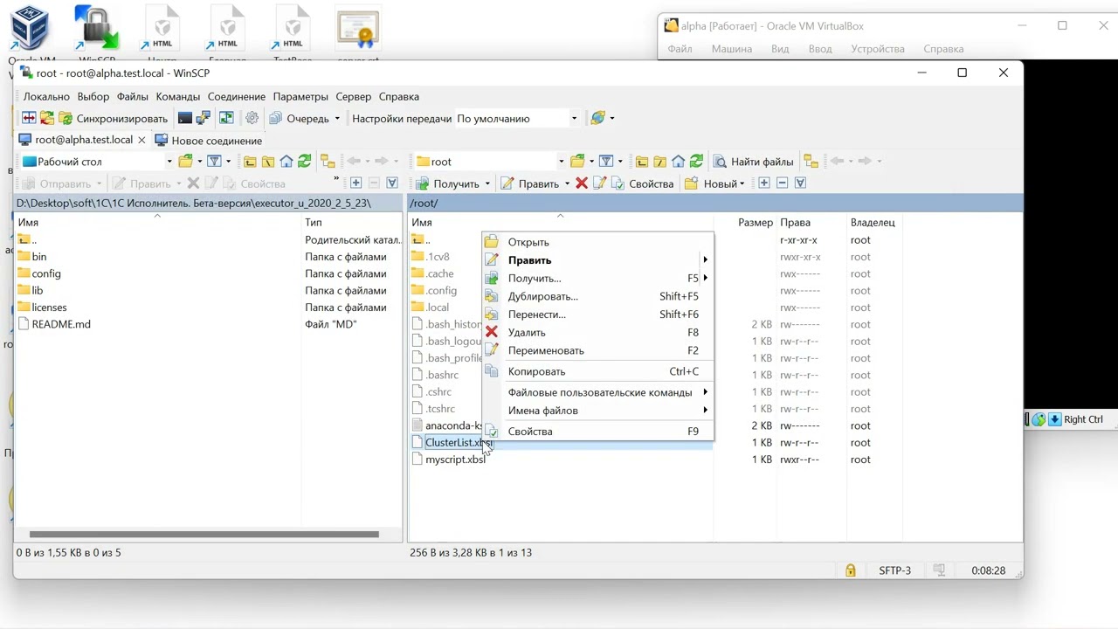
Task: Open the terminal console icon
Action: tap(185, 118)
